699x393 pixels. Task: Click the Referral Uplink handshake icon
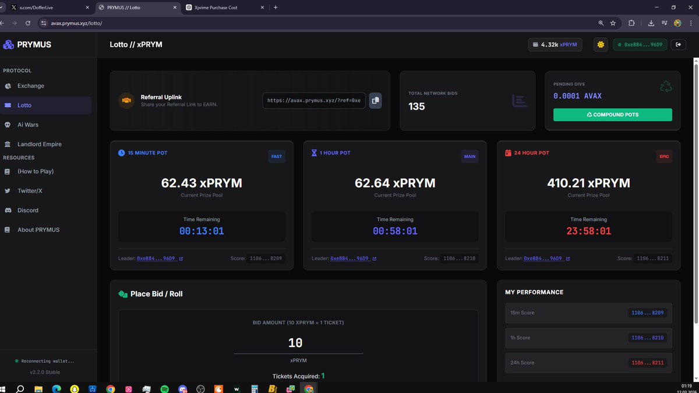pyautogui.click(x=126, y=100)
